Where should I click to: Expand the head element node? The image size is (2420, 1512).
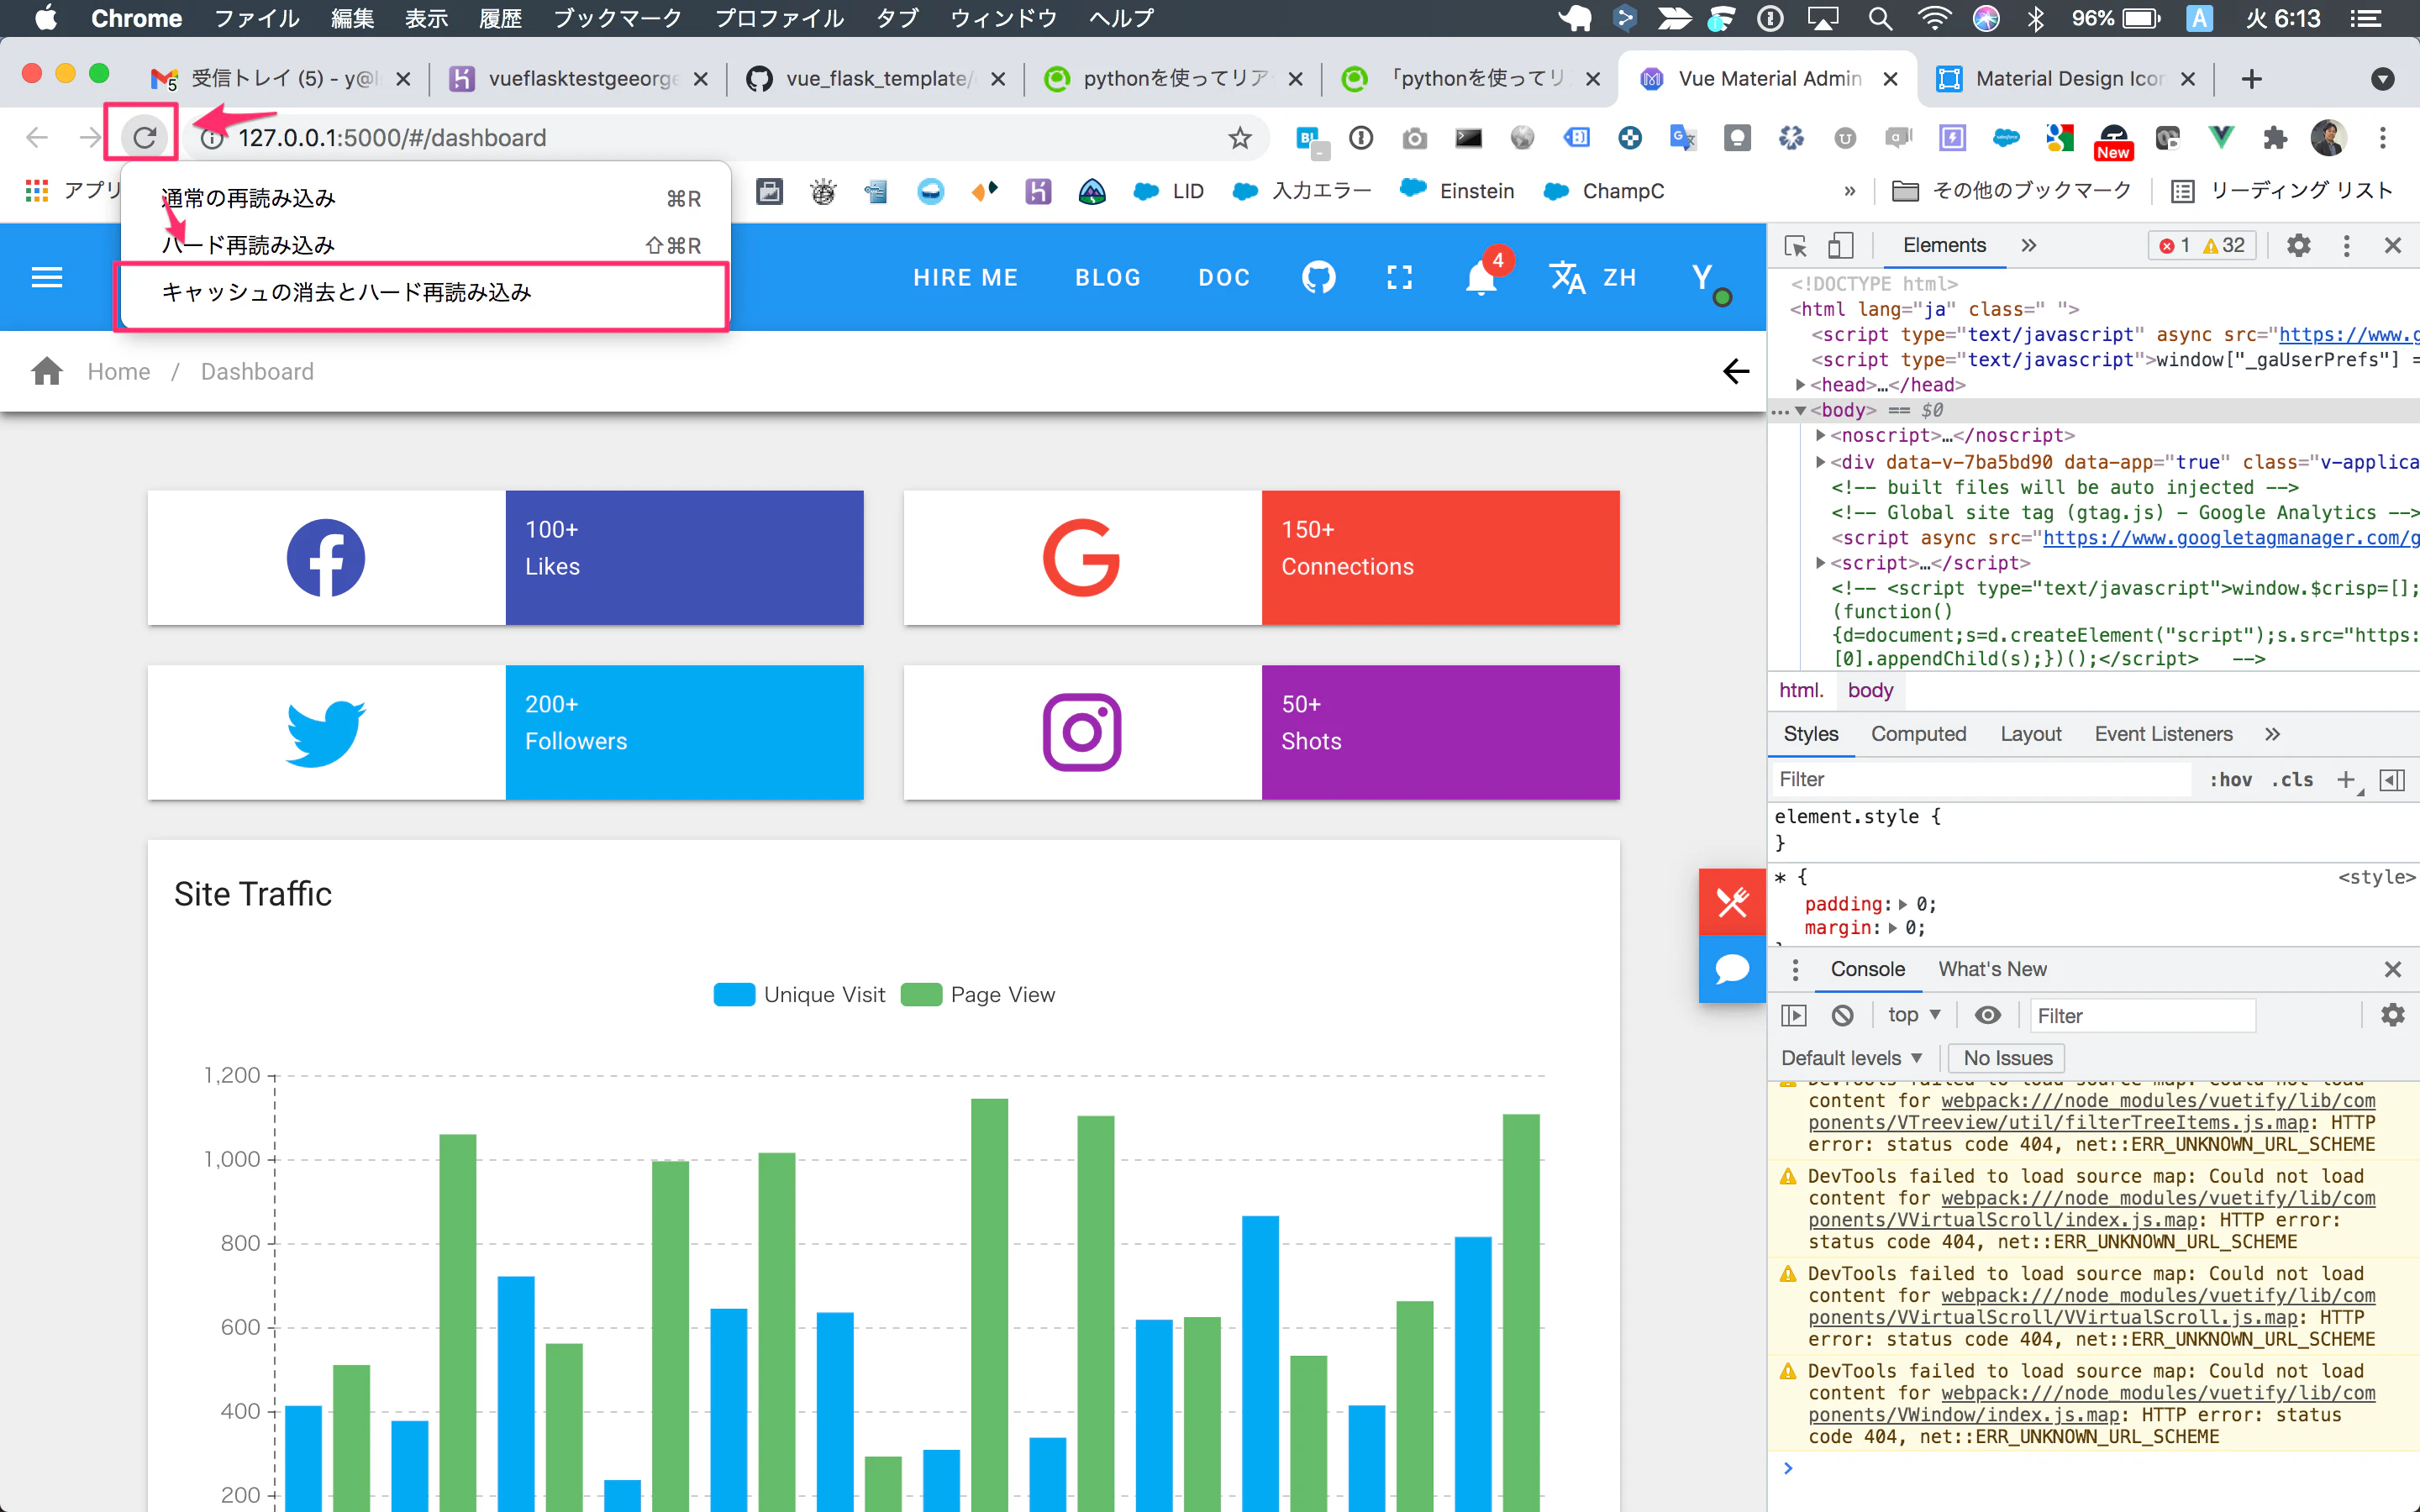(1800, 384)
